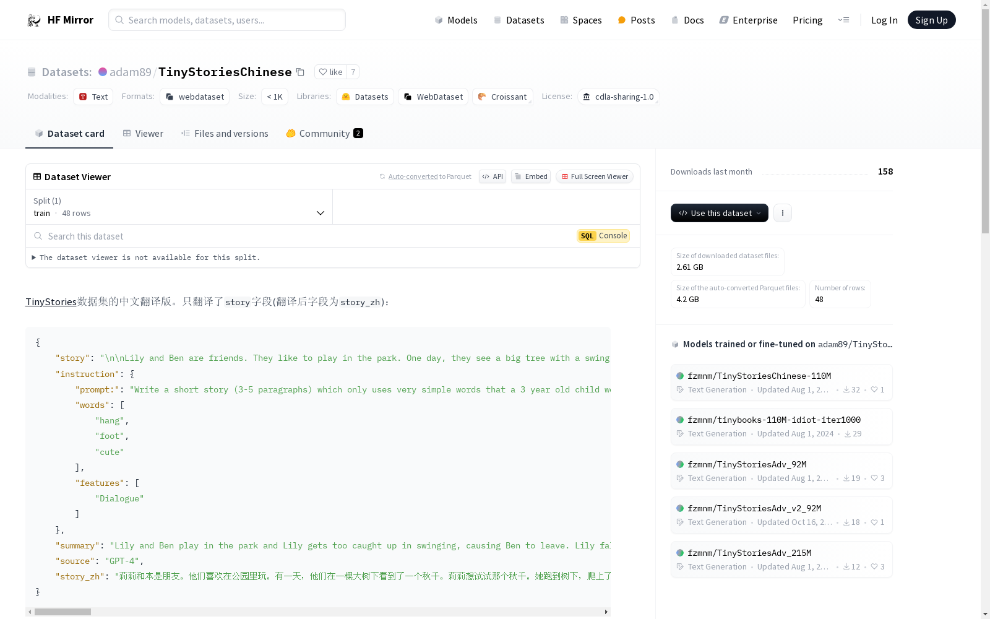Click the cdla-sharing-1.0 license tag
This screenshot has height=619, width=990.
coord(618,97)
